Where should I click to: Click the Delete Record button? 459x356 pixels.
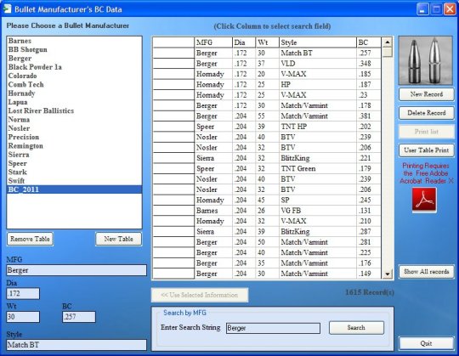(426, 113)
